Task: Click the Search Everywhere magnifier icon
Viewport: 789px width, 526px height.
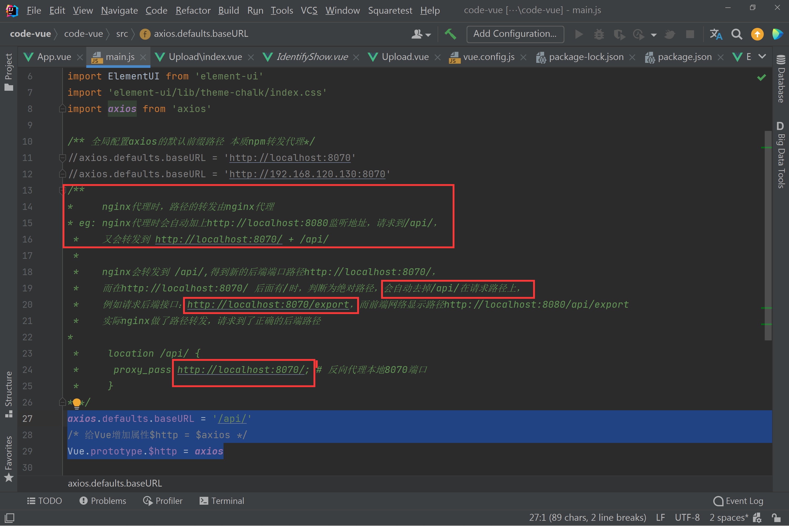Action: tap(737, 34)
